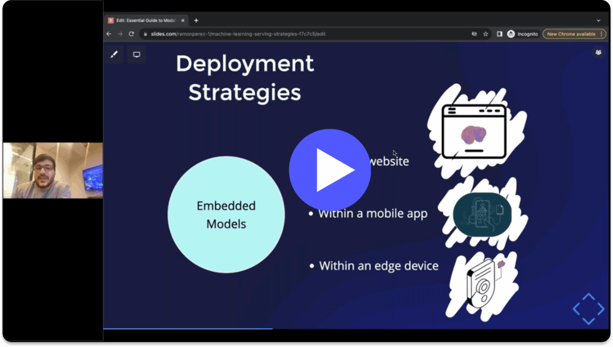Click the browser back arrow
This screenshot has width=613, height=347.
point(109,34)
